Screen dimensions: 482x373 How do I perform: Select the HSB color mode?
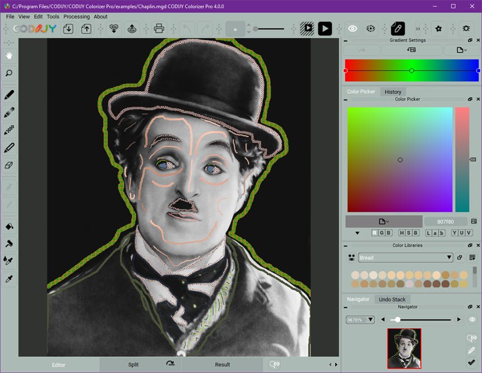pos(409,233)
